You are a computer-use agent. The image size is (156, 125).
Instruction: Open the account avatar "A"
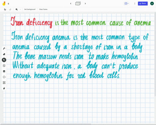coord(152,4)
